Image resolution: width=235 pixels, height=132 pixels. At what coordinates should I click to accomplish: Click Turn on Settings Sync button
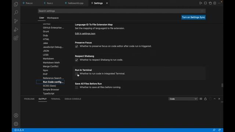[x=194, y=17]
